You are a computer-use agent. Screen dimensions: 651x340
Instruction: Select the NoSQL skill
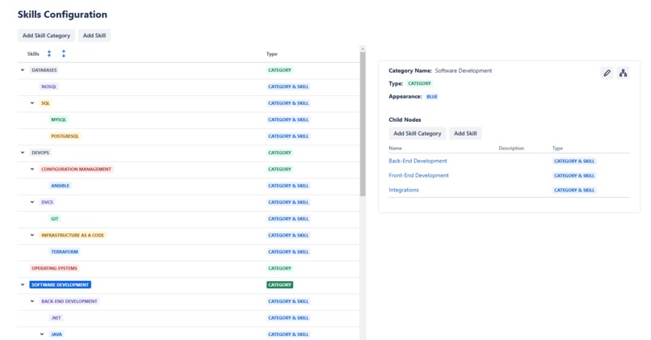[49, 86]
